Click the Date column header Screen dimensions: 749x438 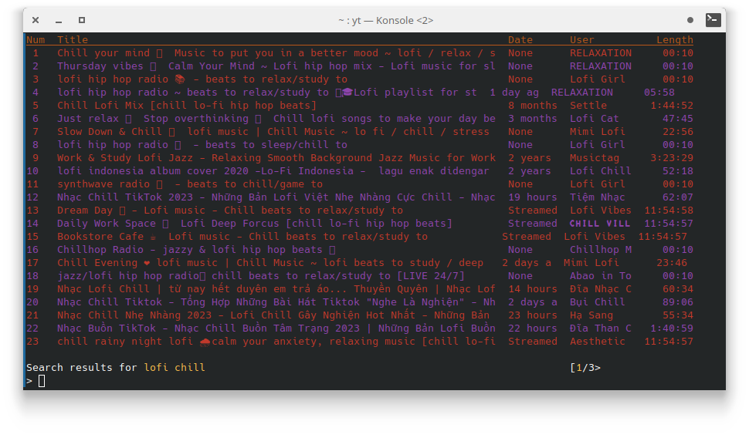pos(520,40)
